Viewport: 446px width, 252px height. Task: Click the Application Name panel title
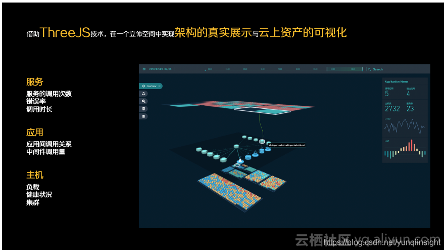click(396, 82)
